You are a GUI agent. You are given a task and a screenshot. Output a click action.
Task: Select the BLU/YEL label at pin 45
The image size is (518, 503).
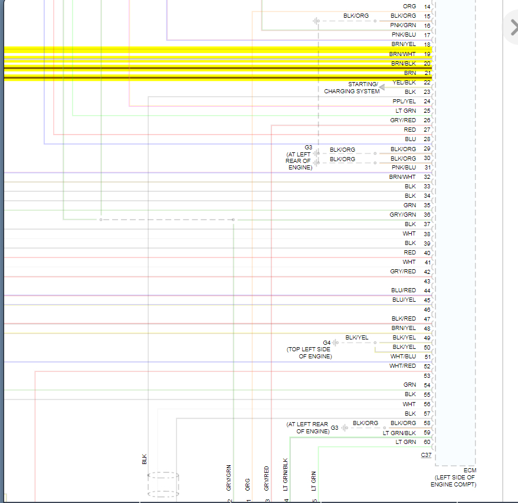click(x=404, y=300)
